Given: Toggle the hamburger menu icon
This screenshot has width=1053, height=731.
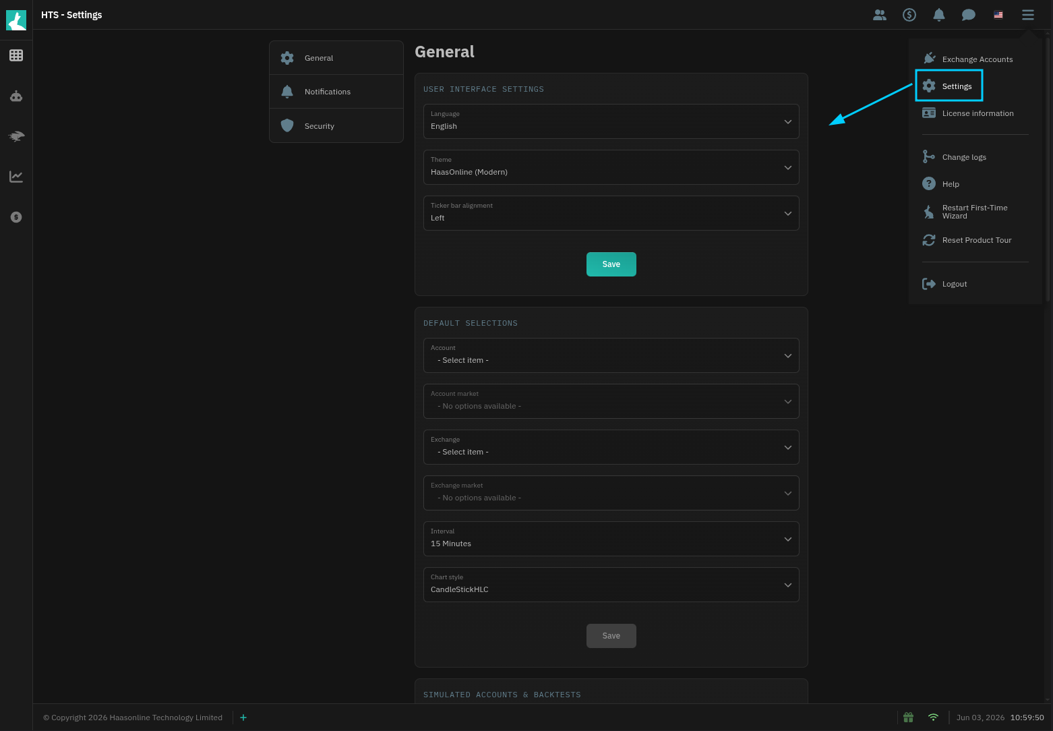Looking at the screenshot, I should tap(1028, 15).
